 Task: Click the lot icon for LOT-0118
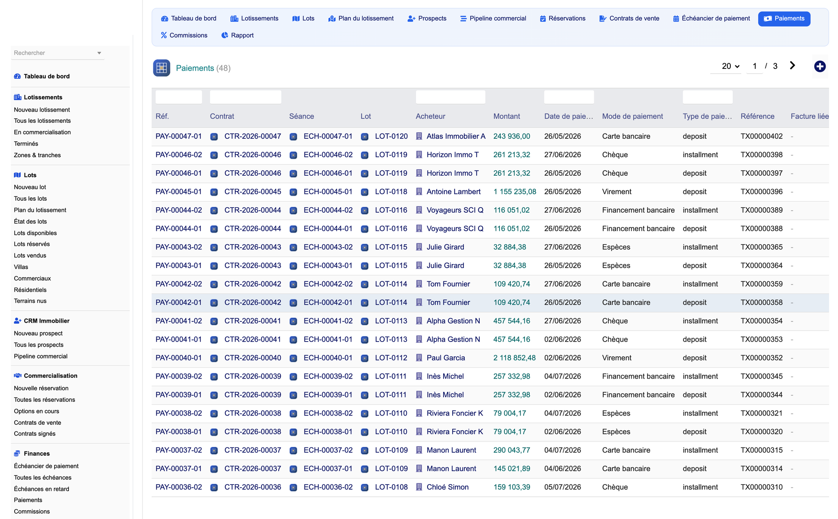365,192
